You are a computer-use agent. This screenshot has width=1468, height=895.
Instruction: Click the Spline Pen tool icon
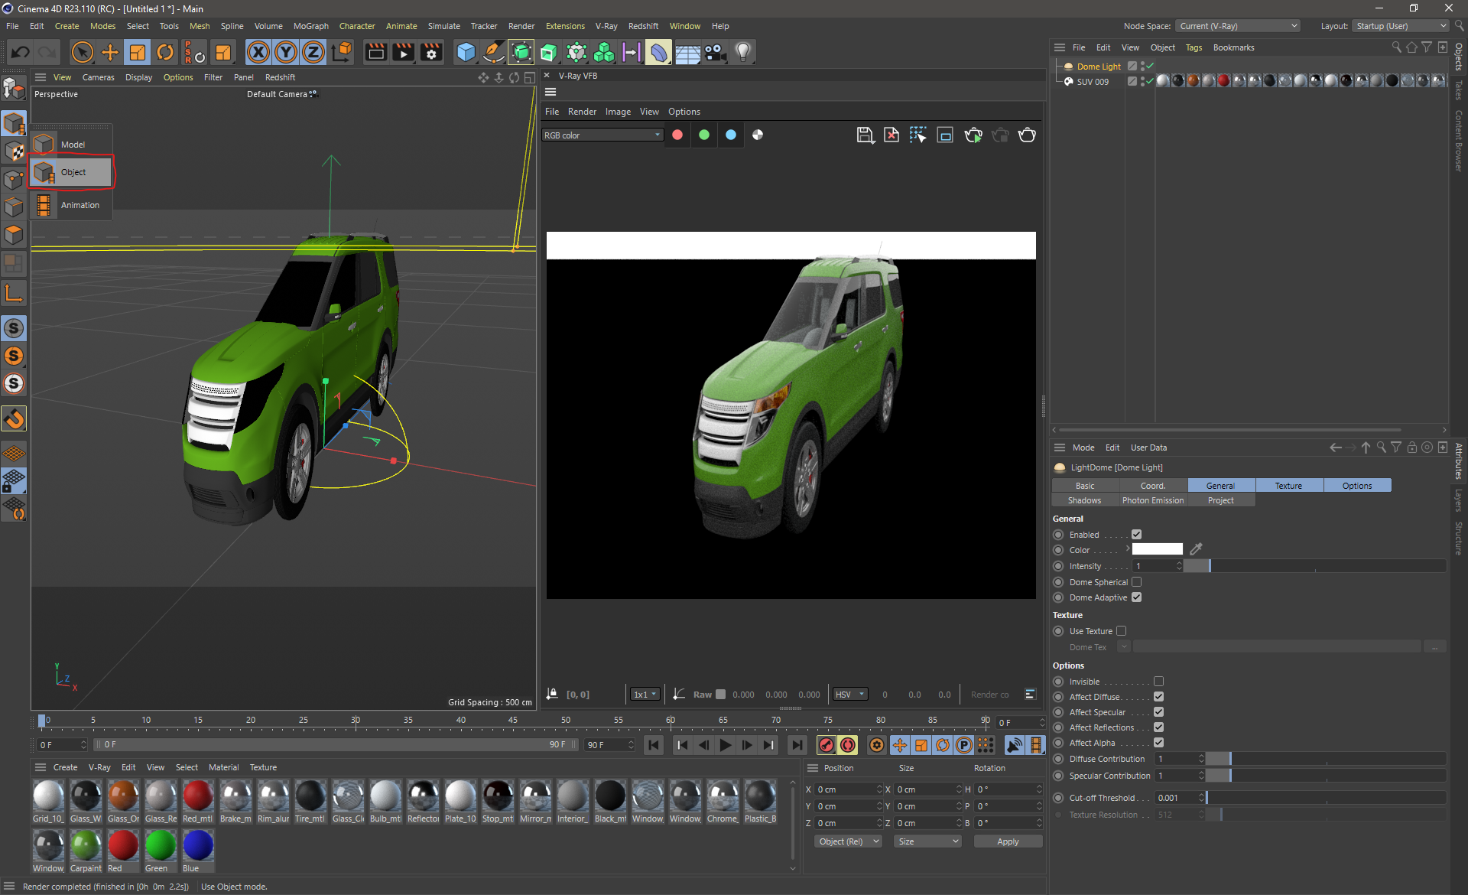[x=494, y=52]
